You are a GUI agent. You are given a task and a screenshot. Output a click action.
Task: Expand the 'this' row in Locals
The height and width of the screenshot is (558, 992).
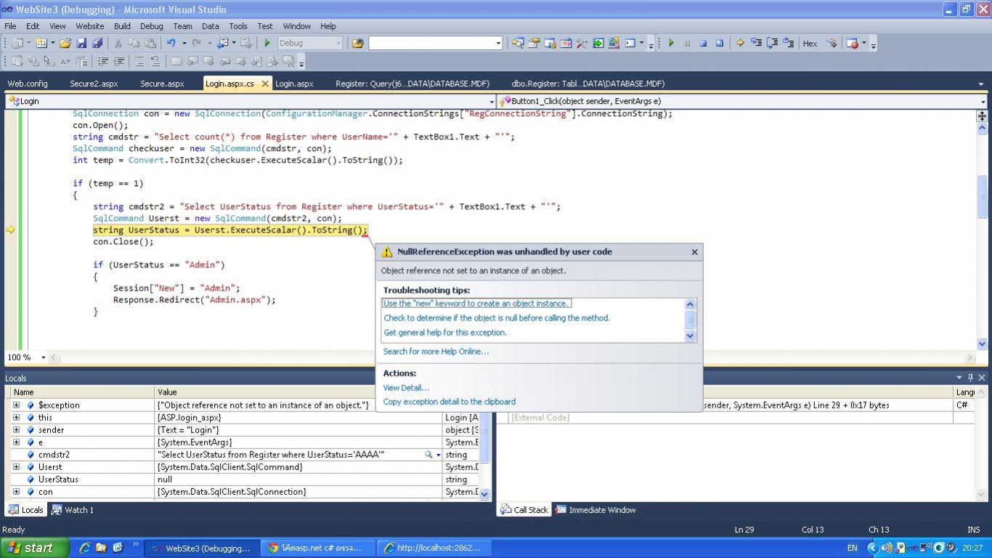click(17, 418)
